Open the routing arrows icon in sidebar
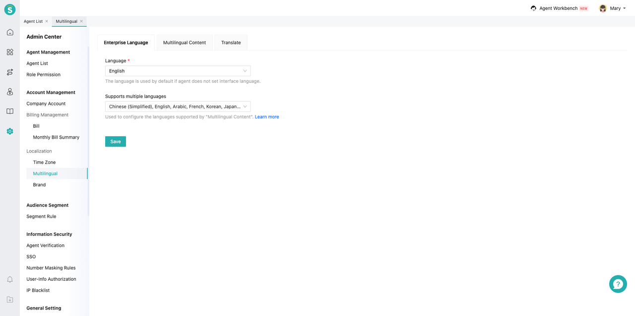The height and width of the screenshot is (316, 635). (x=10, y=72)
